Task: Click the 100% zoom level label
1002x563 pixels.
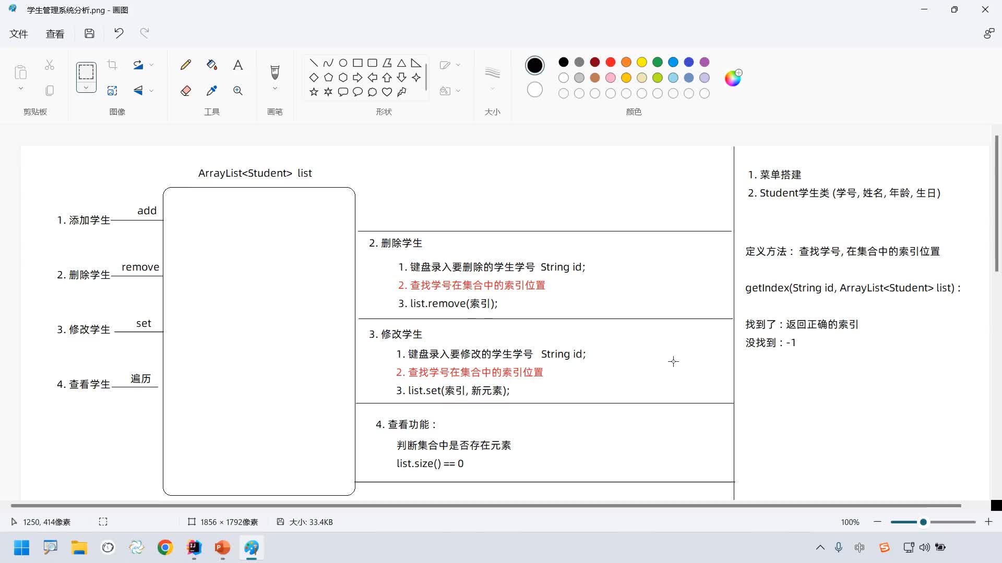Action: pos(850,522)
